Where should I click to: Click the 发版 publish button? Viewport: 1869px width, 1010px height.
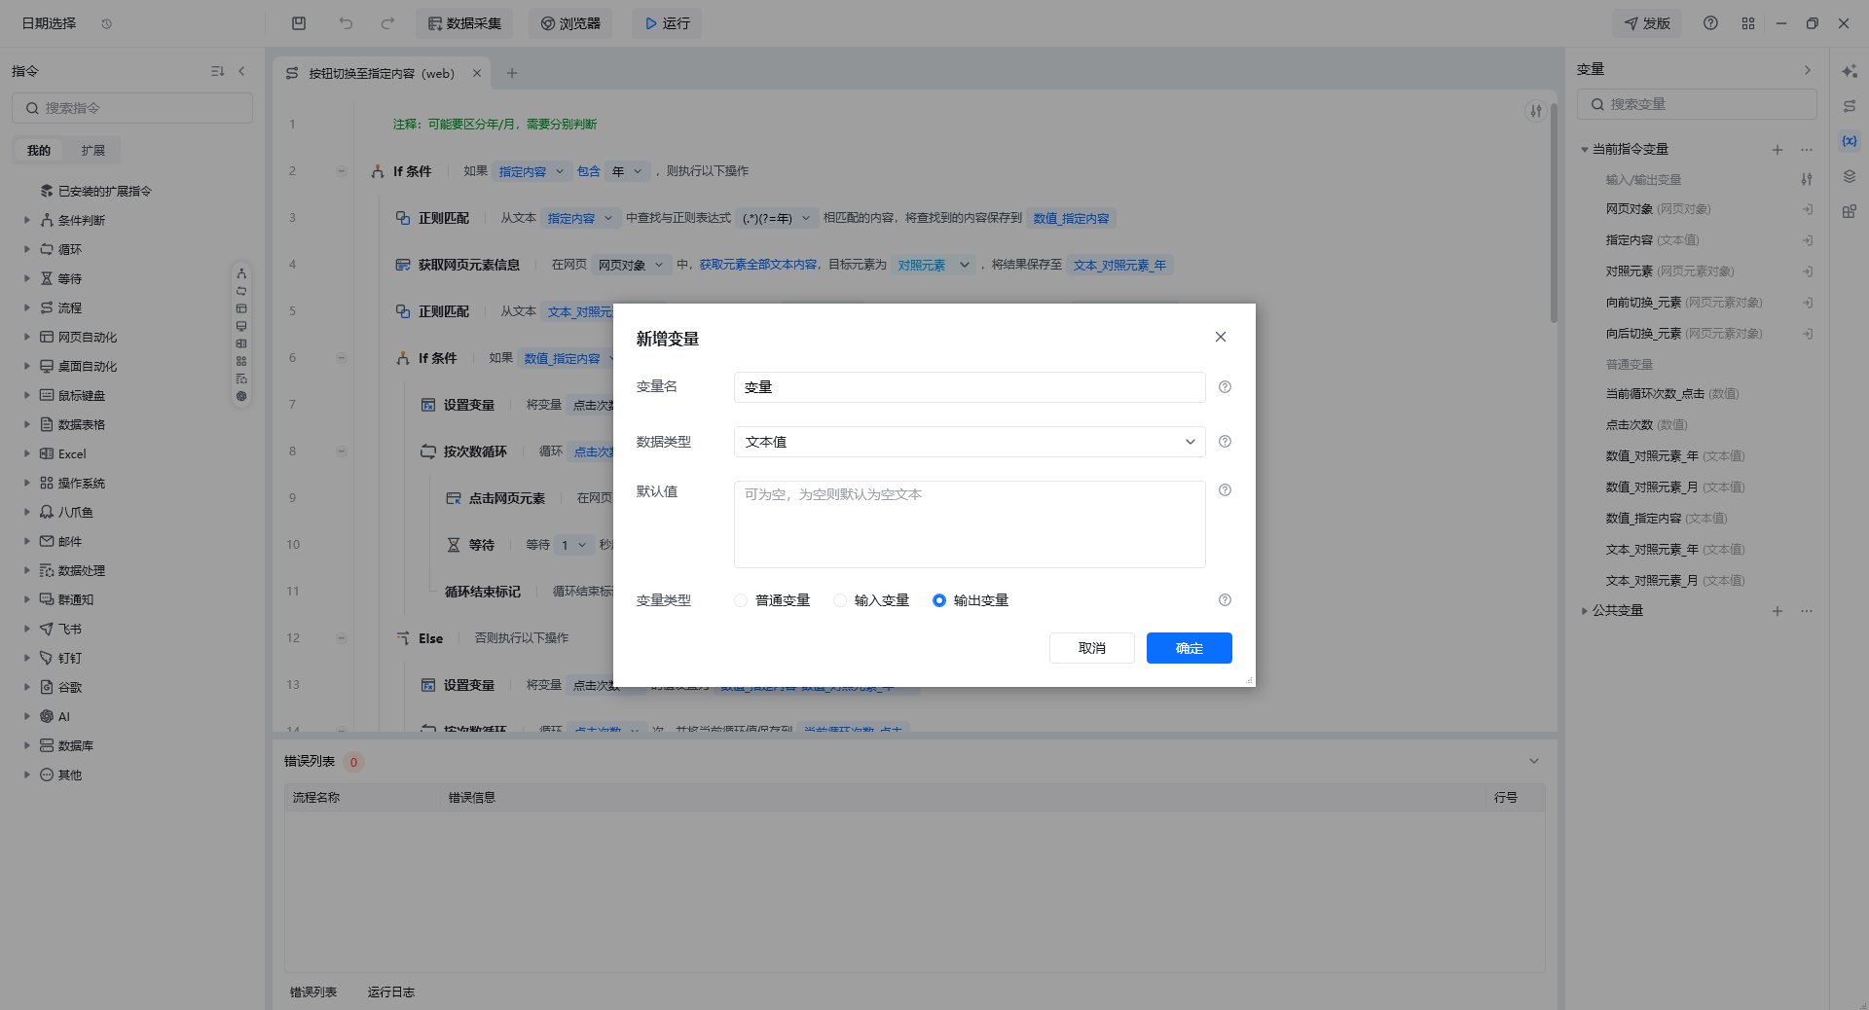pos(1647,23)
